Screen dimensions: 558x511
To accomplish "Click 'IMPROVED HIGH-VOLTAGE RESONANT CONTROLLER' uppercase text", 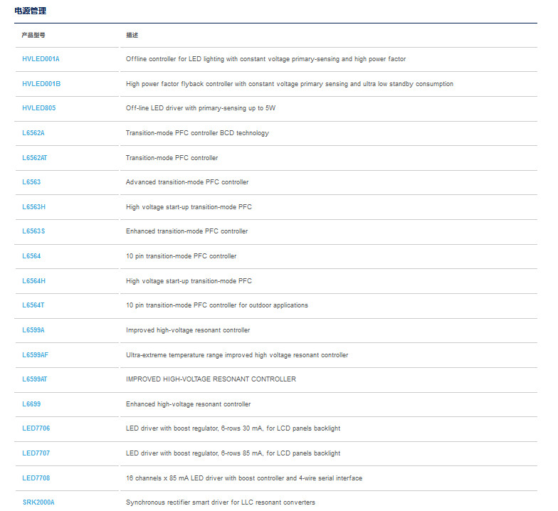I will click(211, 379).
